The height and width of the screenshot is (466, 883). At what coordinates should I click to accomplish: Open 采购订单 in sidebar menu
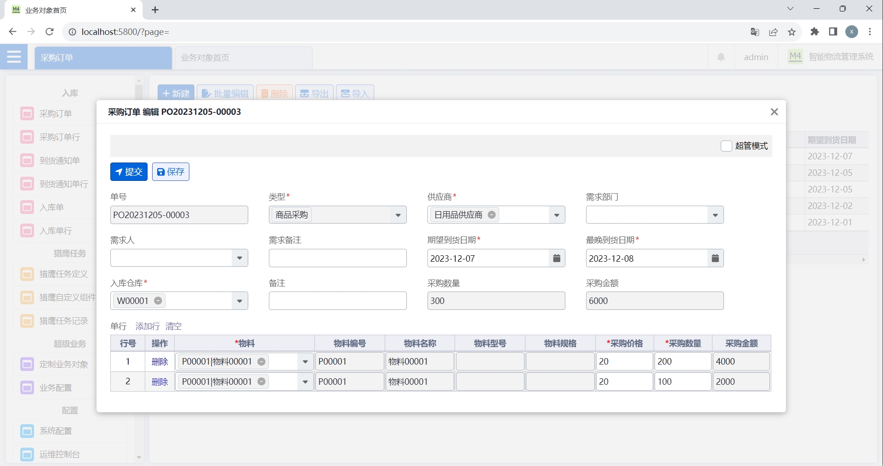tap(56, 114)
